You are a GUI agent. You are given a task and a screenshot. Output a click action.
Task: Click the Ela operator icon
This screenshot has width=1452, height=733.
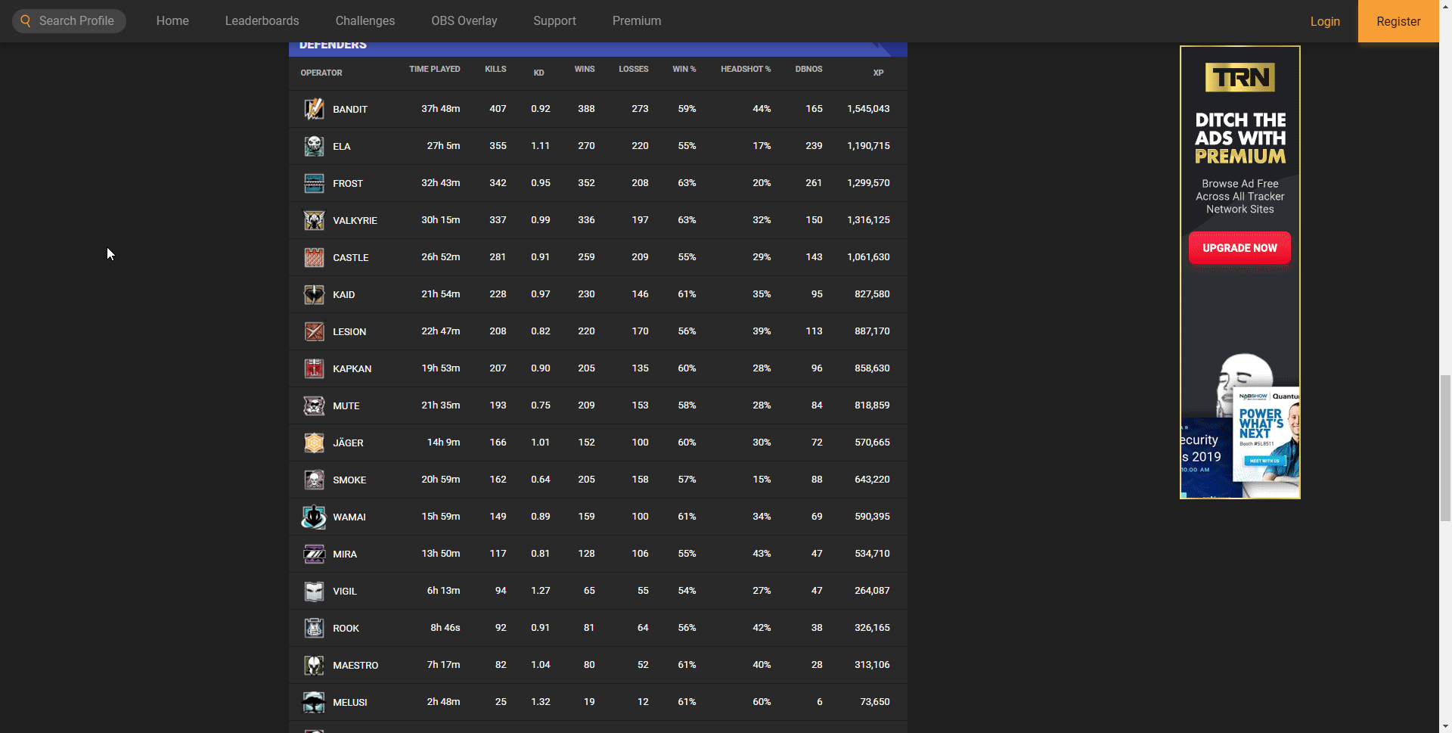[314, 146]
